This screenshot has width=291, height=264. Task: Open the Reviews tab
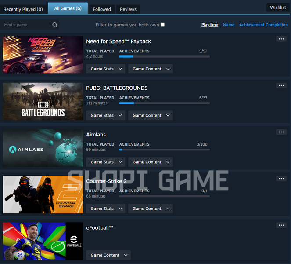point(128,9)
